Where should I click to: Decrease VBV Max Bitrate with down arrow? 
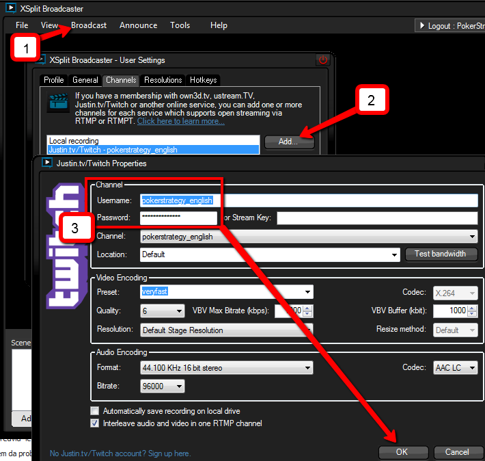tap(307, 314)
